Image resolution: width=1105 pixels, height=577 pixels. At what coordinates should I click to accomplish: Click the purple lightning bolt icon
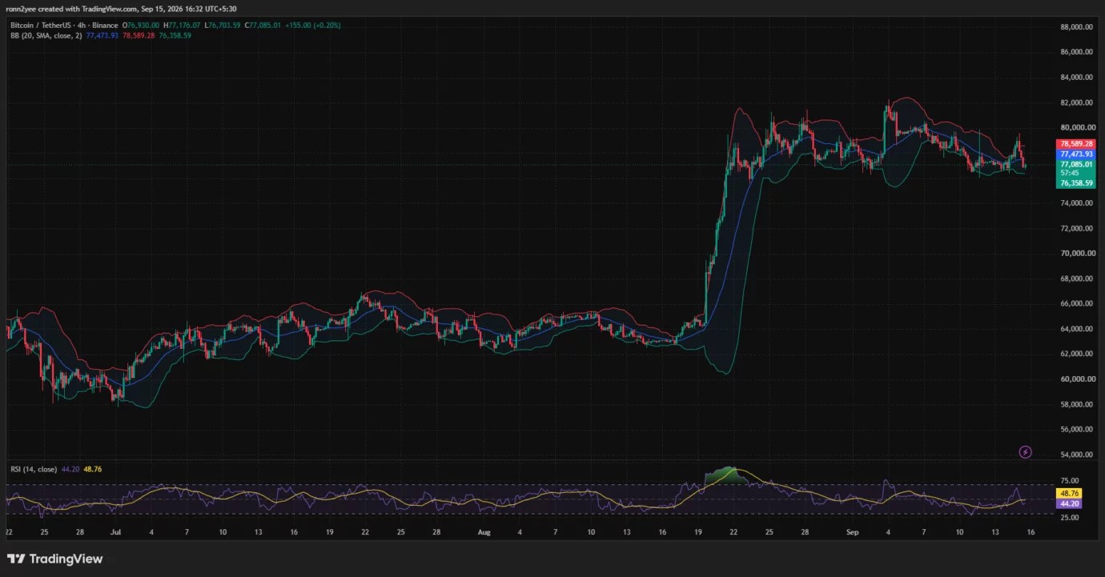(1025, 452)
